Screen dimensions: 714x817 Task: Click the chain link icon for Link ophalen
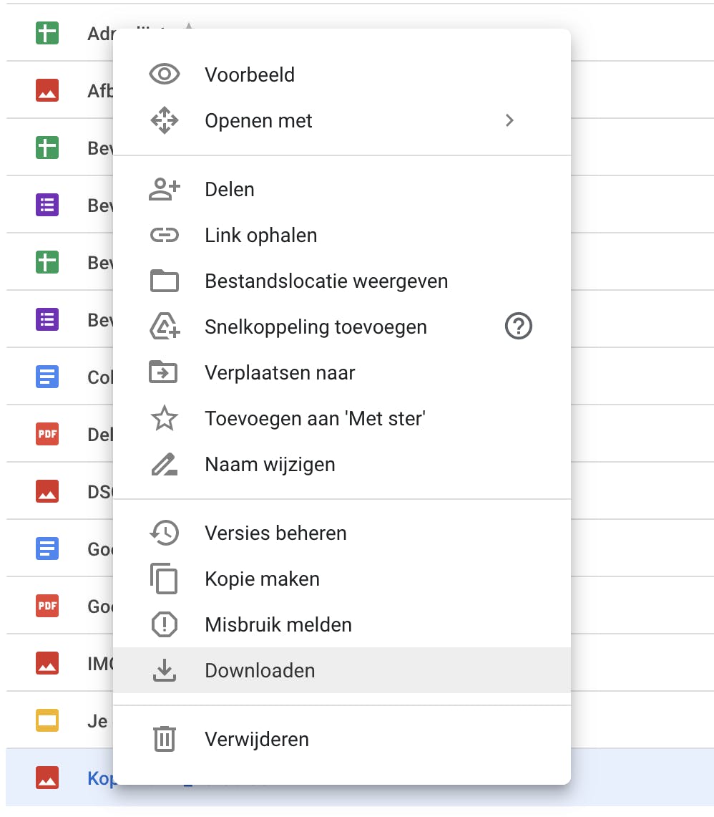click(165, 236)
